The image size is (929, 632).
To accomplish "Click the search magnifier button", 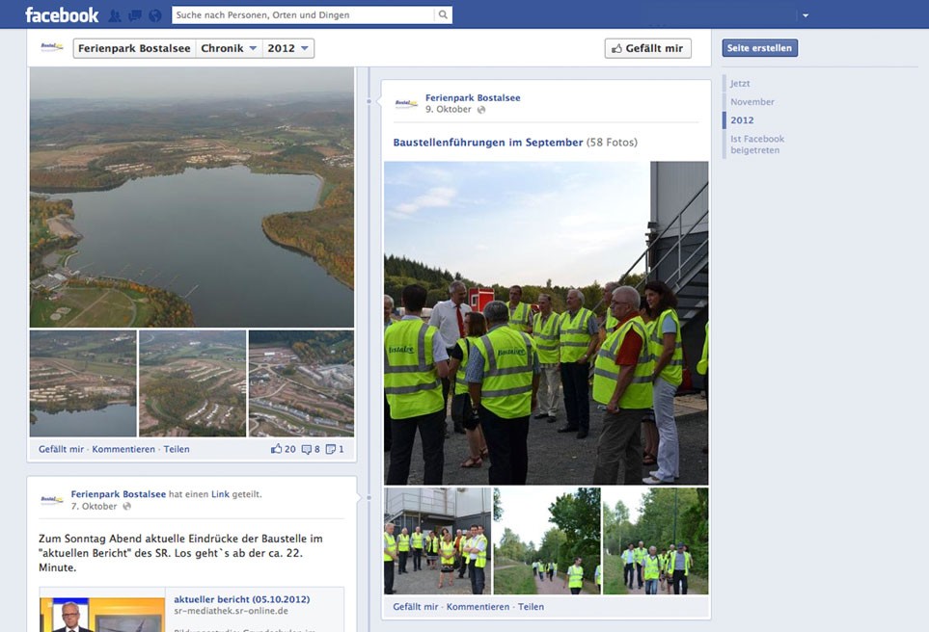I will click(x=443, y=14).
